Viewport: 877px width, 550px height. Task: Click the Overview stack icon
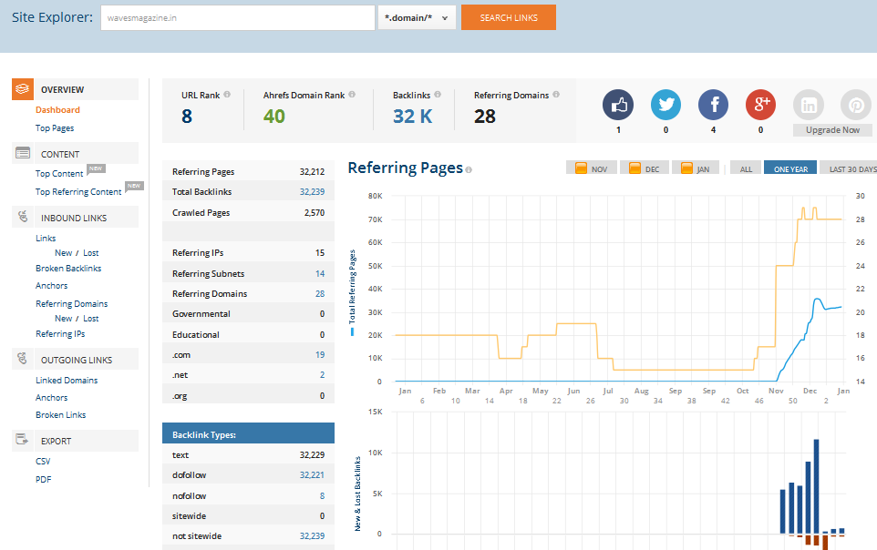tap(23, 89)
